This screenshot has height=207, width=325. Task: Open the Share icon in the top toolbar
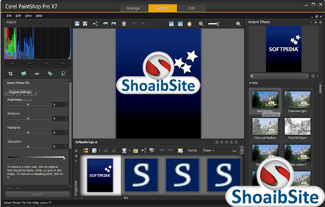point(95,24)
